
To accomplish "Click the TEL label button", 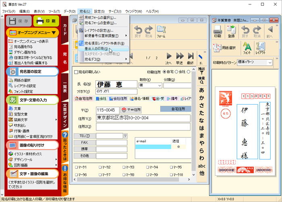I will pyautogui.click(x=83, y=136).
